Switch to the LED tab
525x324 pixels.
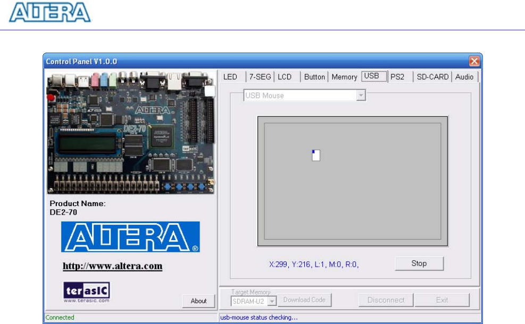pyautogui.click(x=232, y=77)
